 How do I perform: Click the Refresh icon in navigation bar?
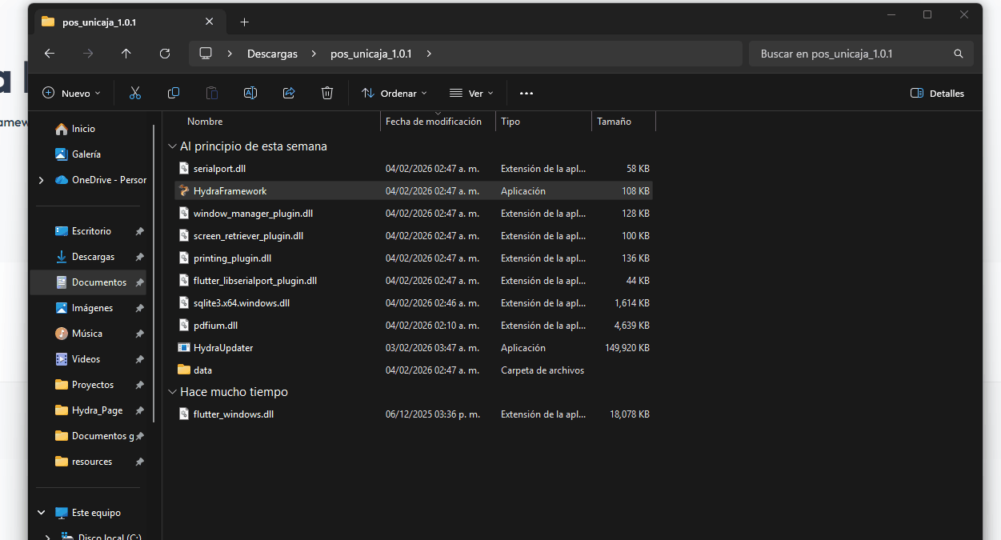click(165, 54)
